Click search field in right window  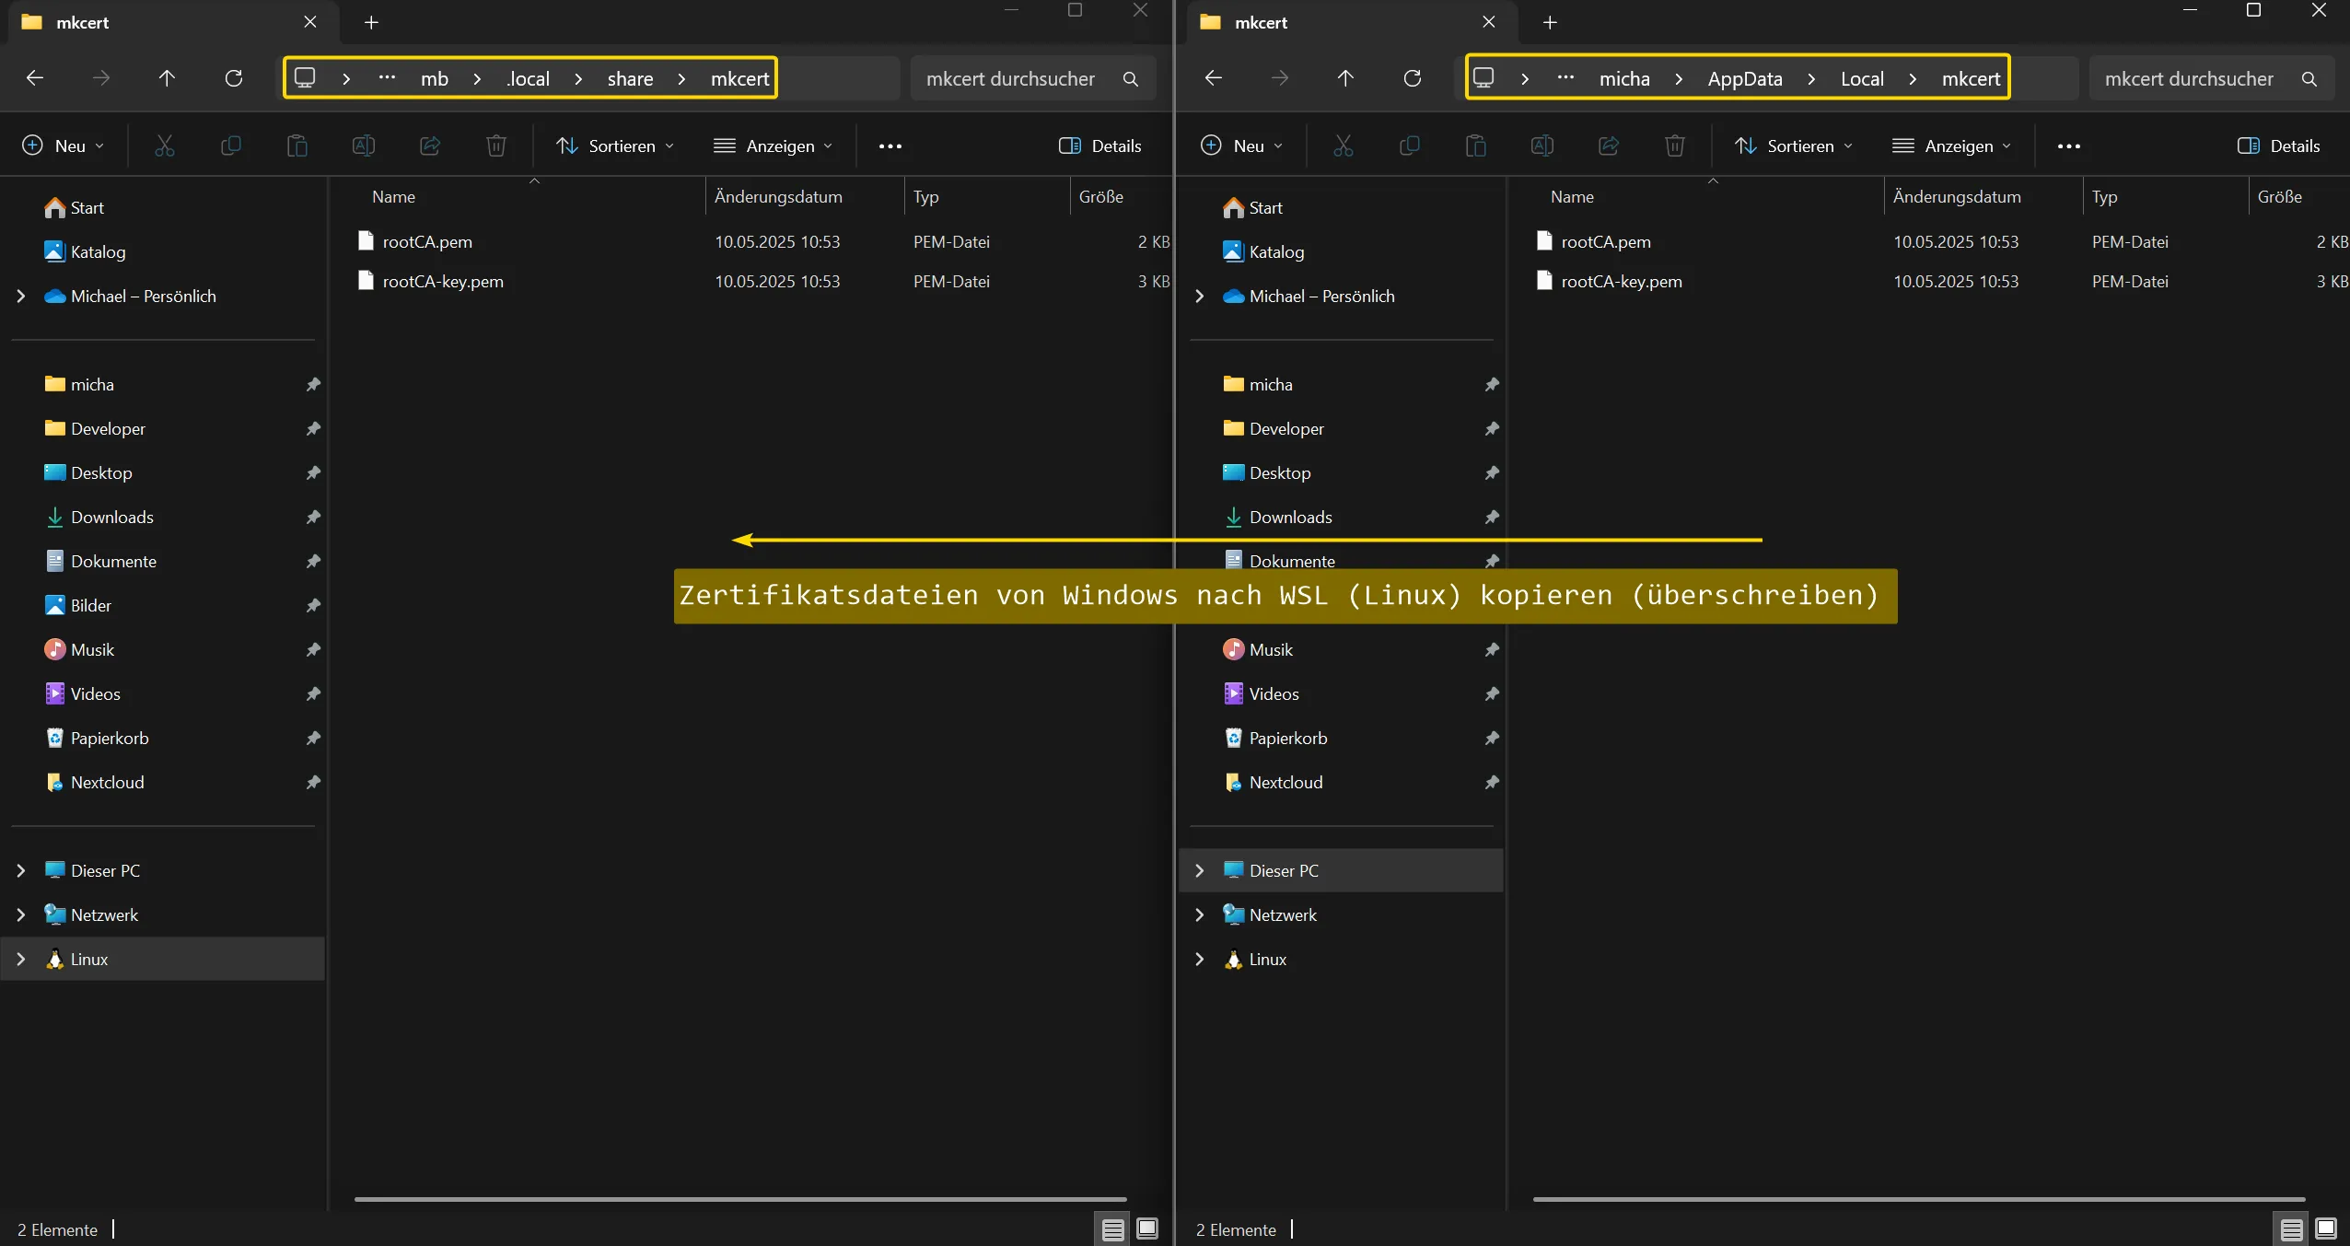[x=2211, y=78]
